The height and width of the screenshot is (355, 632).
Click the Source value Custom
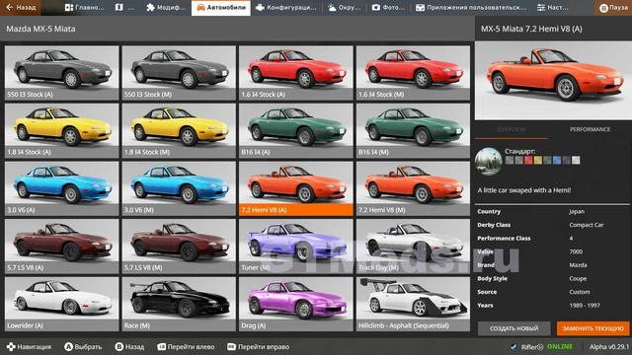[x=580, y=292]
